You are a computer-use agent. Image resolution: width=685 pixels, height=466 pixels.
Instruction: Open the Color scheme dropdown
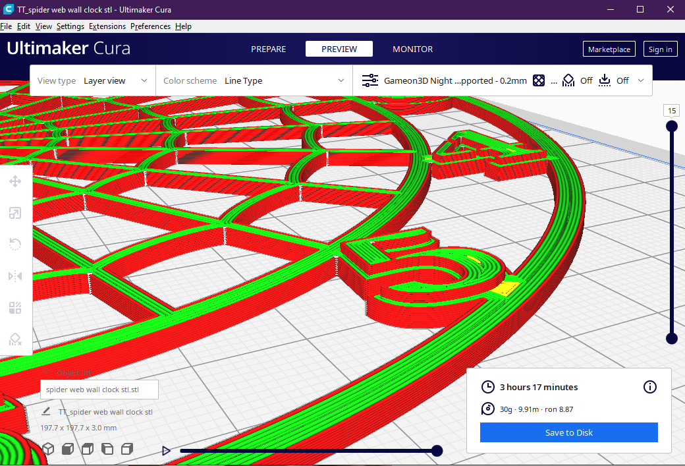point(254,80)
